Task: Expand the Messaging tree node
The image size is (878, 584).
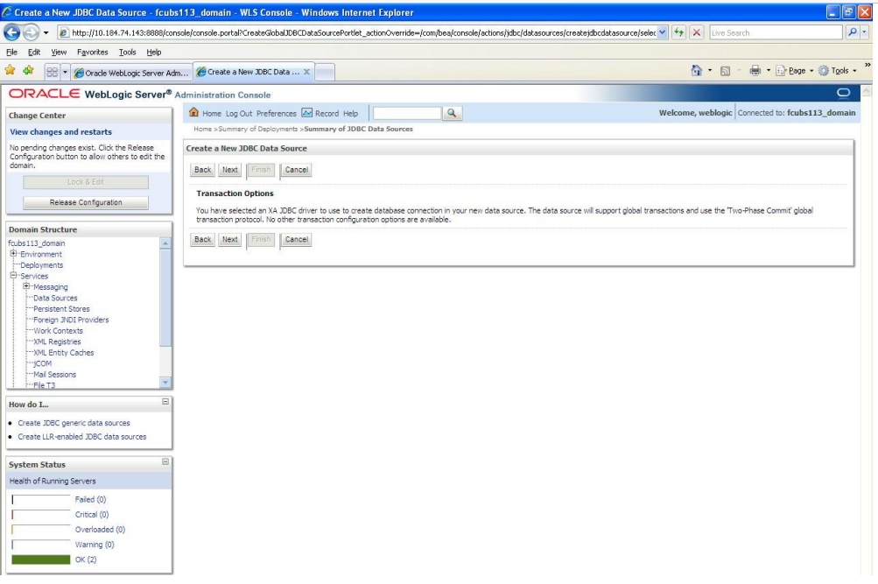Action: (26, 286)
